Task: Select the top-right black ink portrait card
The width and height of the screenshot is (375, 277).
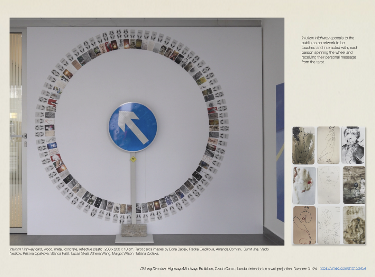Action: click(x=353, y=145)
